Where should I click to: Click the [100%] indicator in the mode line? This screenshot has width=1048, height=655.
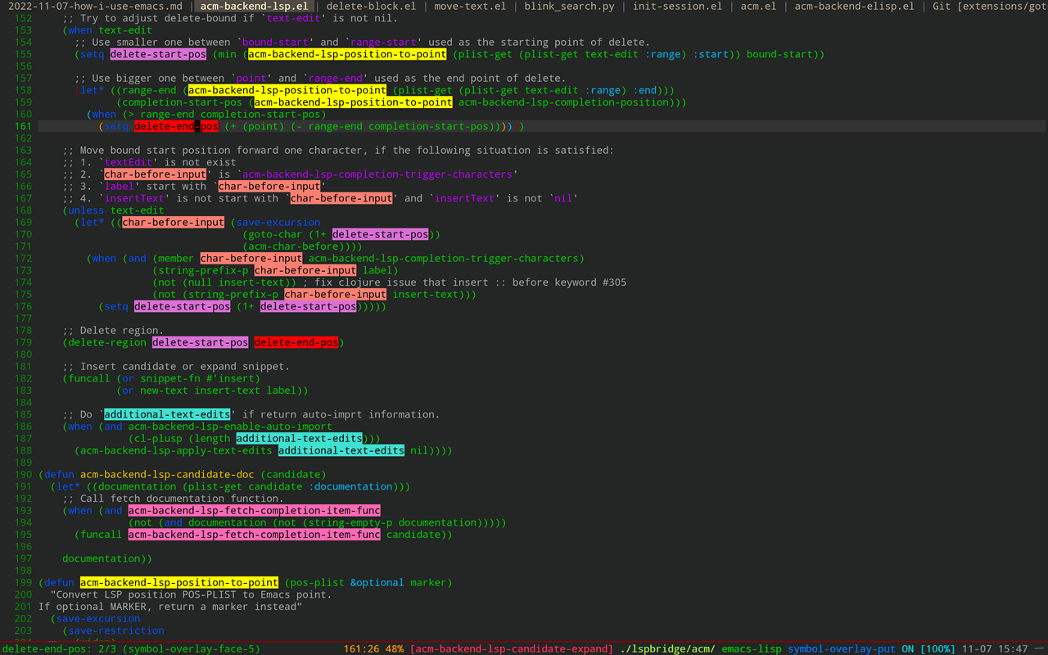click(x=938, y=649)
